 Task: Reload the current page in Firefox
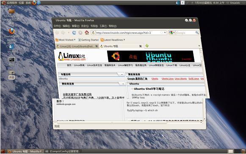click(74, 33)
